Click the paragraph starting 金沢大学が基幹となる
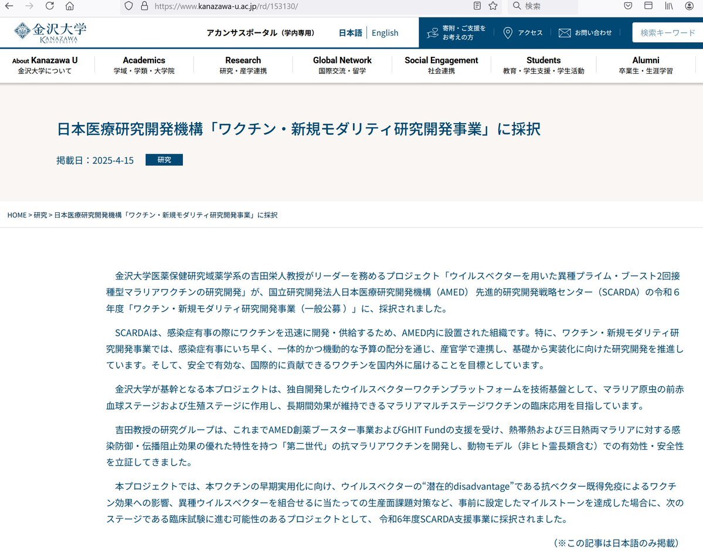Image resolution: width=703 pixels, height=551 pixels. pos(395,397)
